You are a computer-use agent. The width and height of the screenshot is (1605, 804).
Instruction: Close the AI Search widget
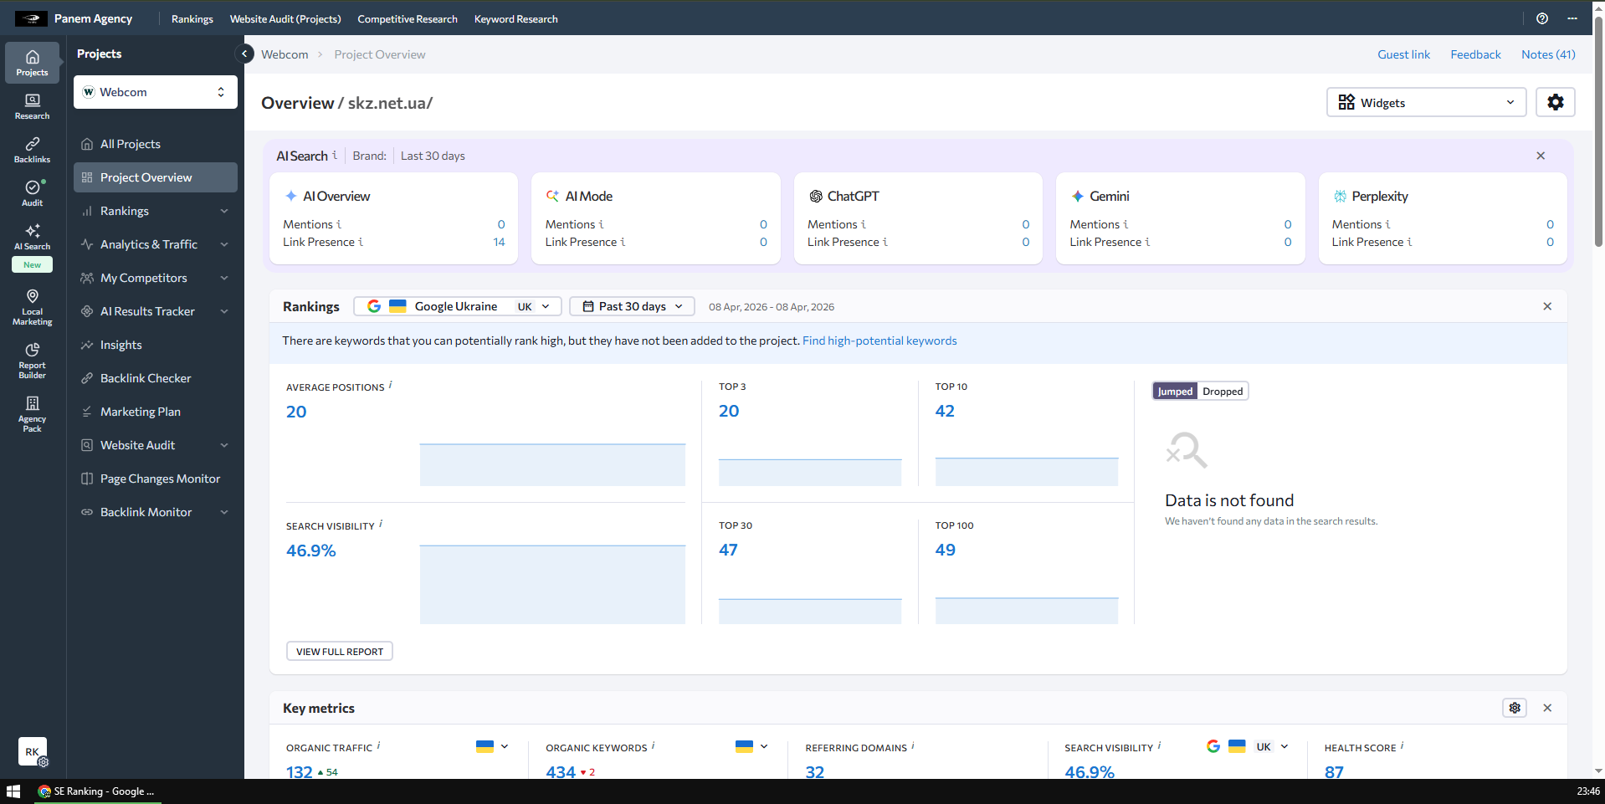tap(1541, 156)
